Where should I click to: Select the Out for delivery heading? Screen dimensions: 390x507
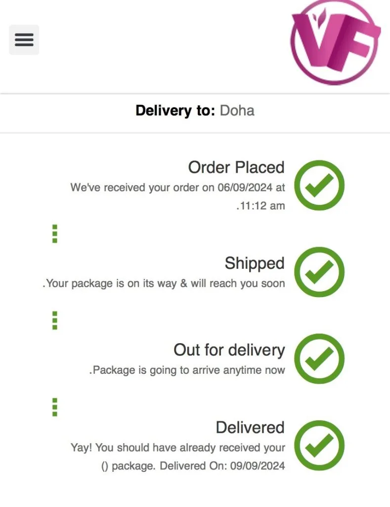tap(229, 350)
